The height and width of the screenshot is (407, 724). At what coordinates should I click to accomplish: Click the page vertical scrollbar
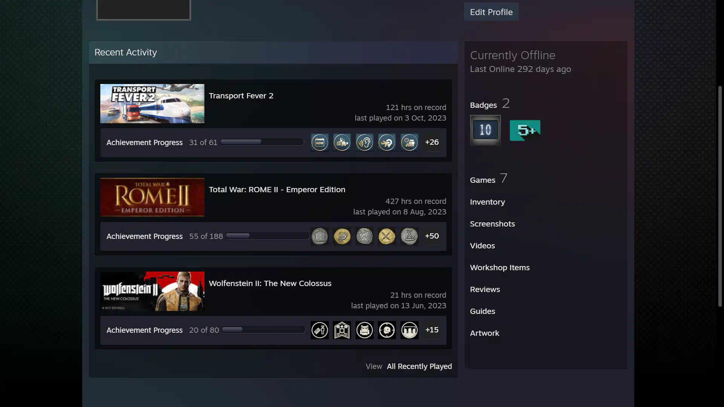coord(719,196)
